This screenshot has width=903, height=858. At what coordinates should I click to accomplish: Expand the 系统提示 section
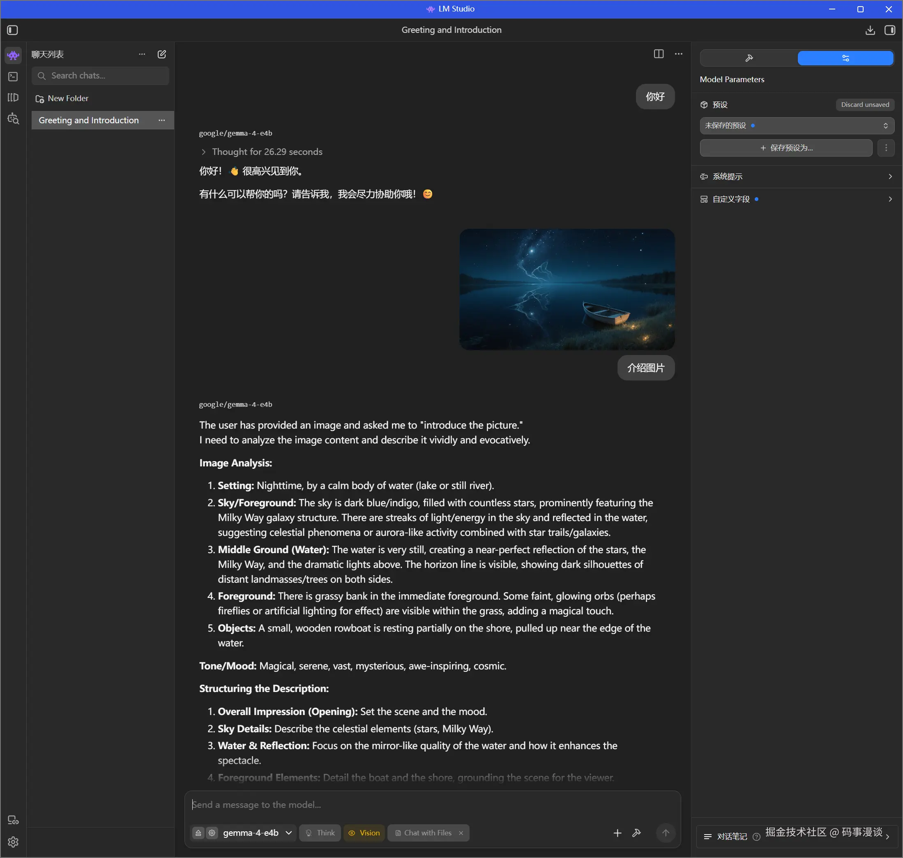[797, 177]
